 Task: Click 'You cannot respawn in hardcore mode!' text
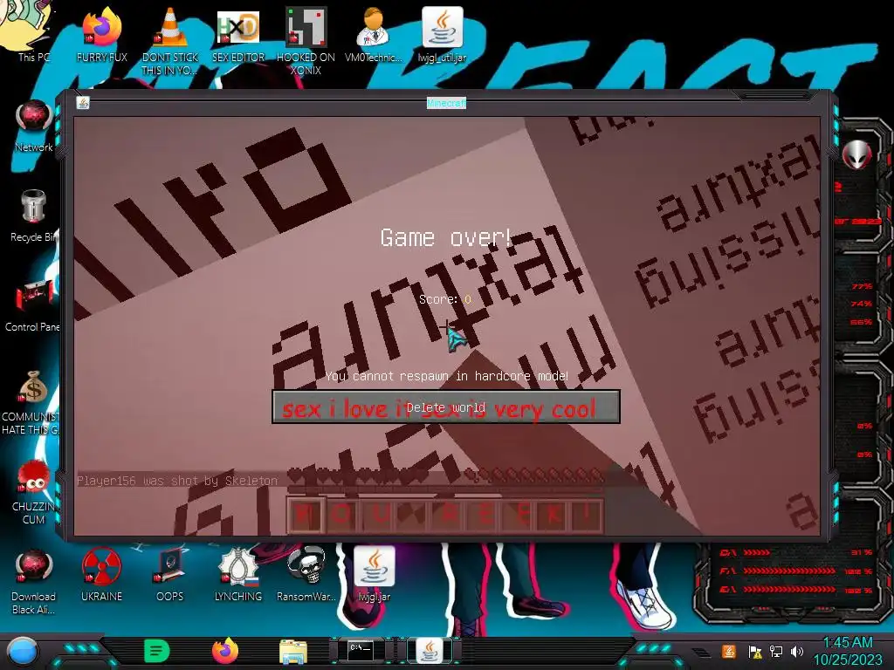446,376
